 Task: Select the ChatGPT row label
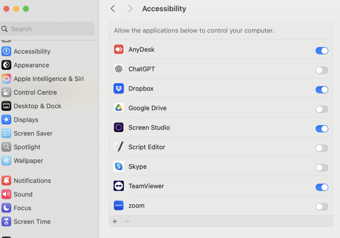[141, 69]
